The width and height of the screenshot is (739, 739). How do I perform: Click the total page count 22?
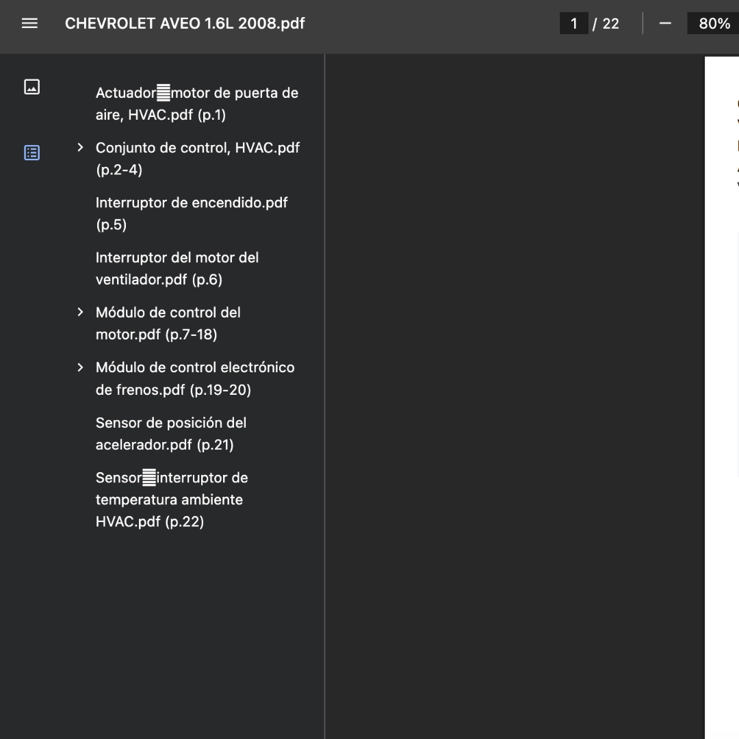610,23
